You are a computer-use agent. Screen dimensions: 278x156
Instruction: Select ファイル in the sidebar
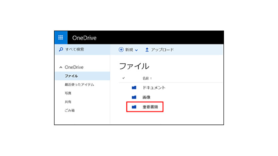82,76
